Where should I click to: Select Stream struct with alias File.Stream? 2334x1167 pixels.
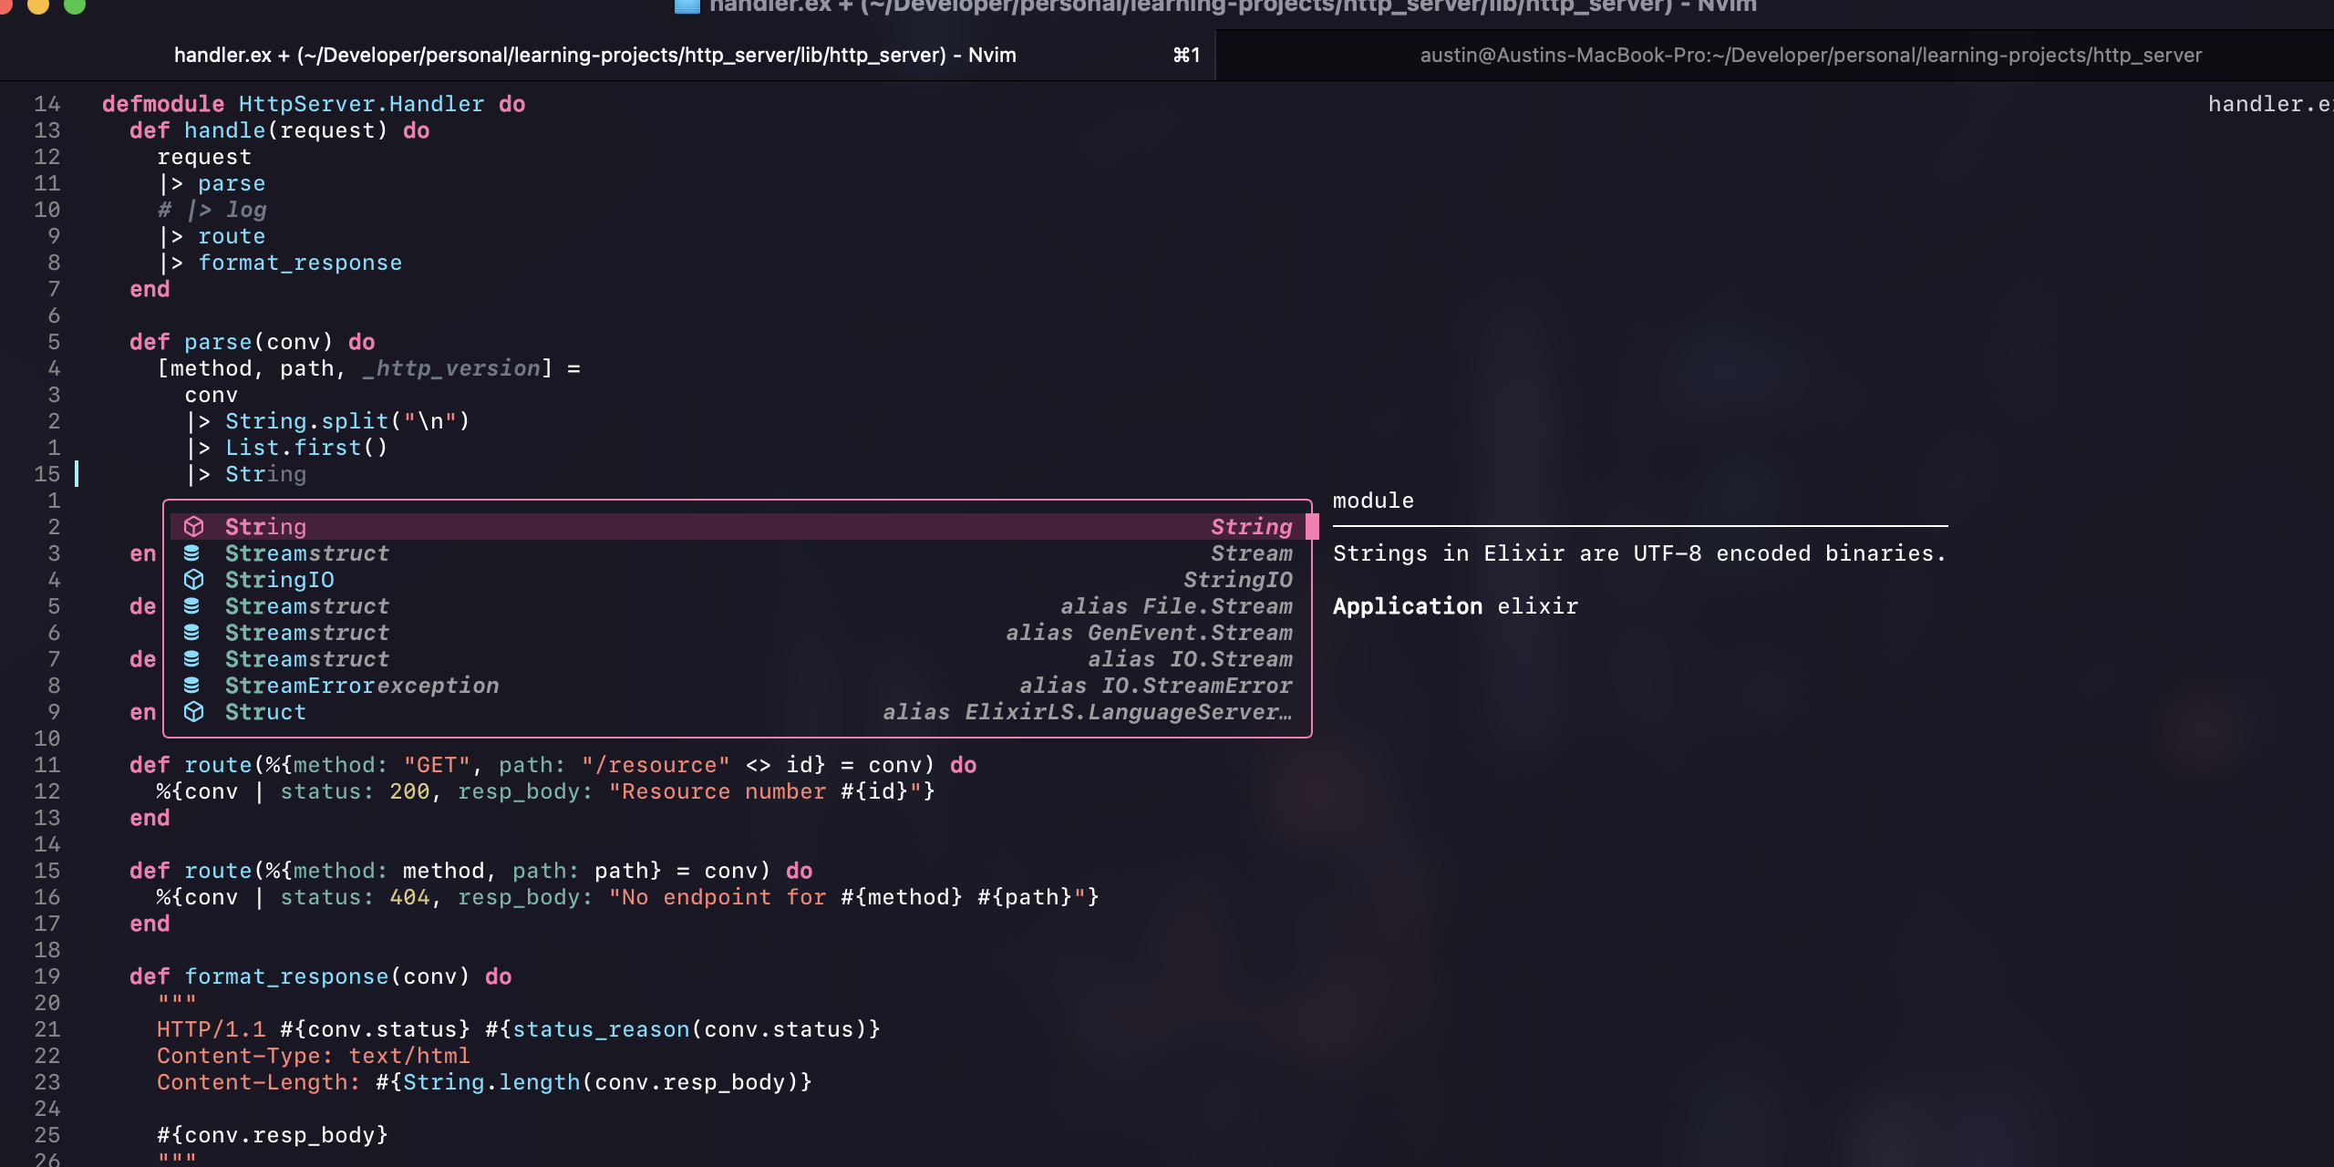coord(737,606)
